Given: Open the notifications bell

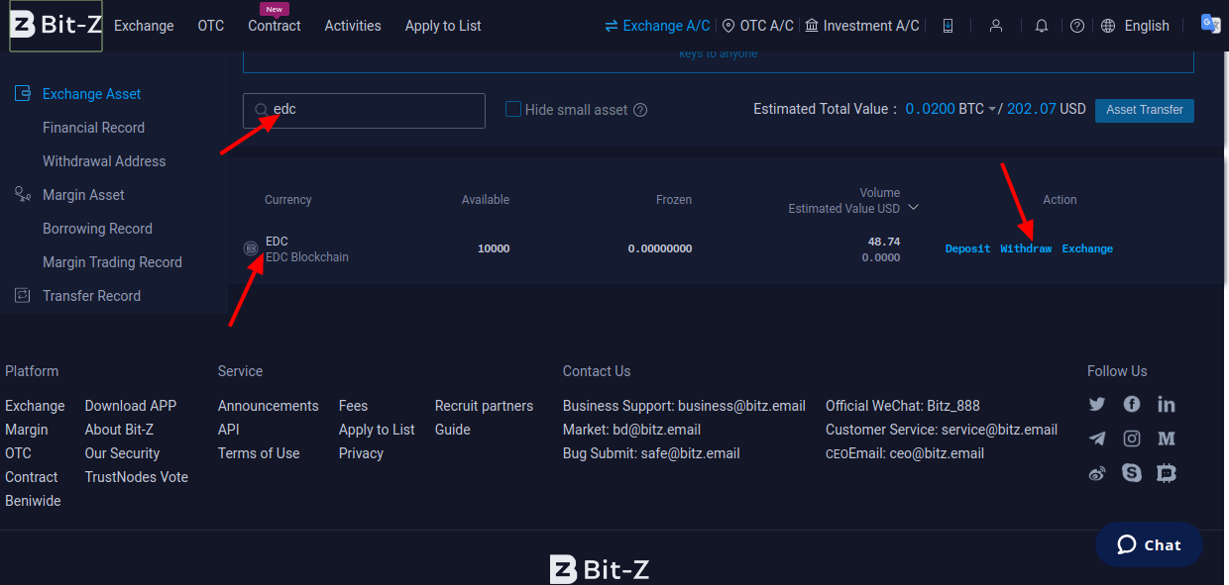Looking at the screenshot, I should tap(1042, 26).
